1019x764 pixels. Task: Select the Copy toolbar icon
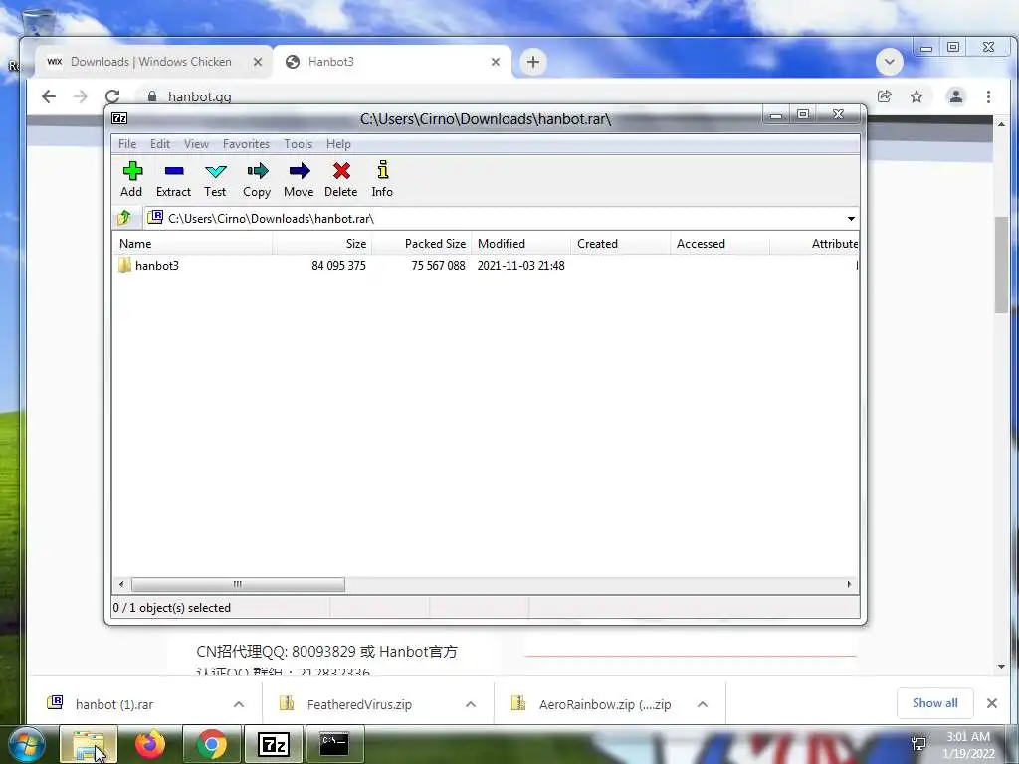(257, 179)
